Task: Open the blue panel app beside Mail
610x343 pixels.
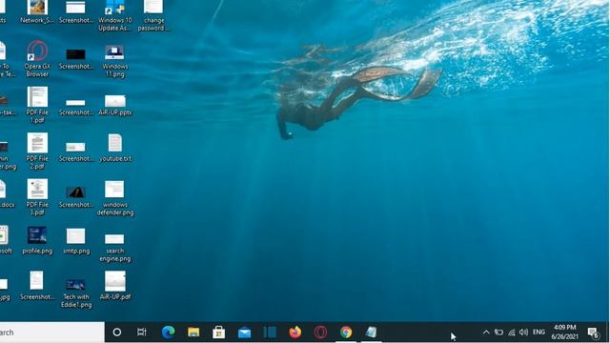Action: [270, 333]
